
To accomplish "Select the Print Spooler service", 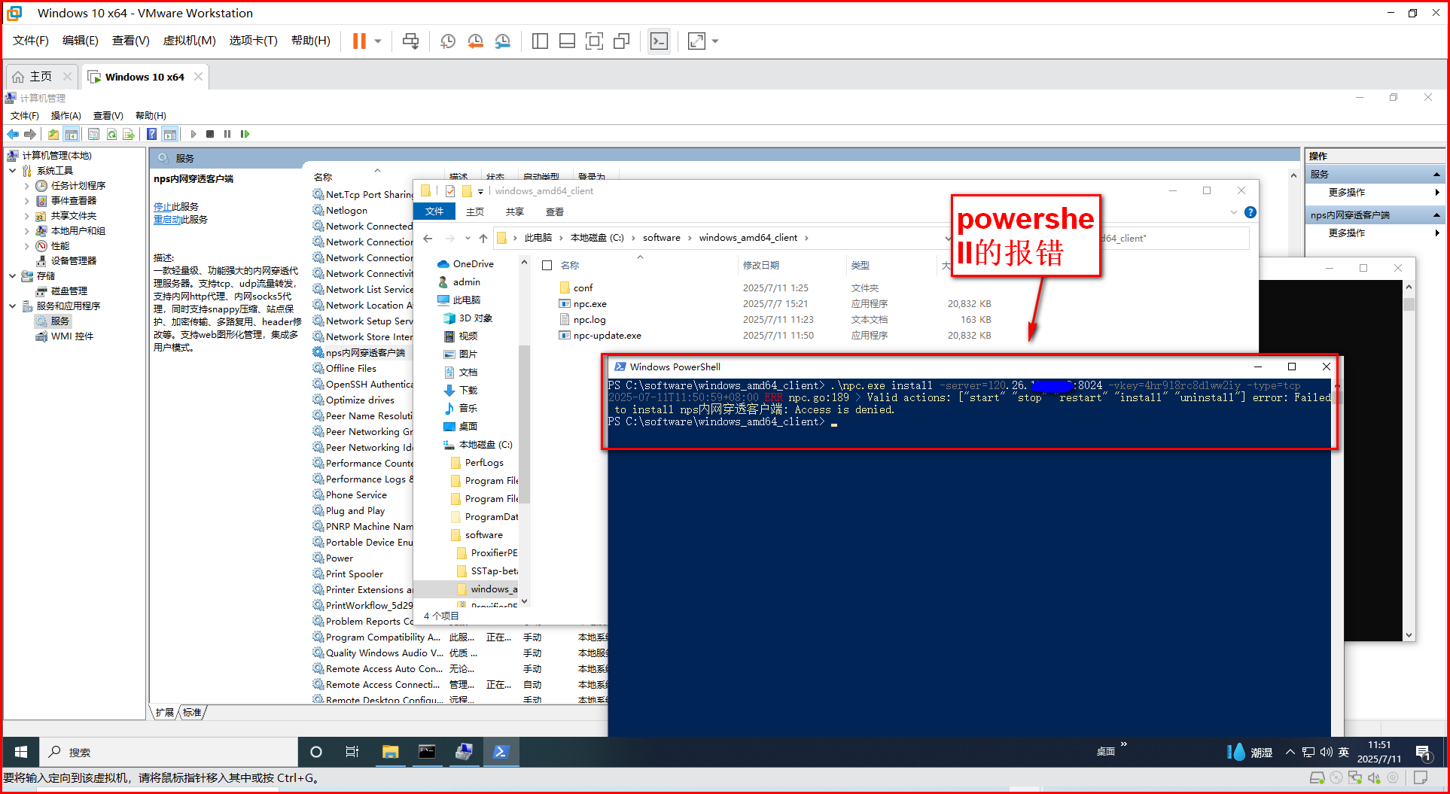I will [x=354, y=574].
